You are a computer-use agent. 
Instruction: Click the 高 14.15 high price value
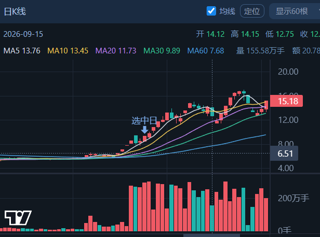[x=245, y=34]
